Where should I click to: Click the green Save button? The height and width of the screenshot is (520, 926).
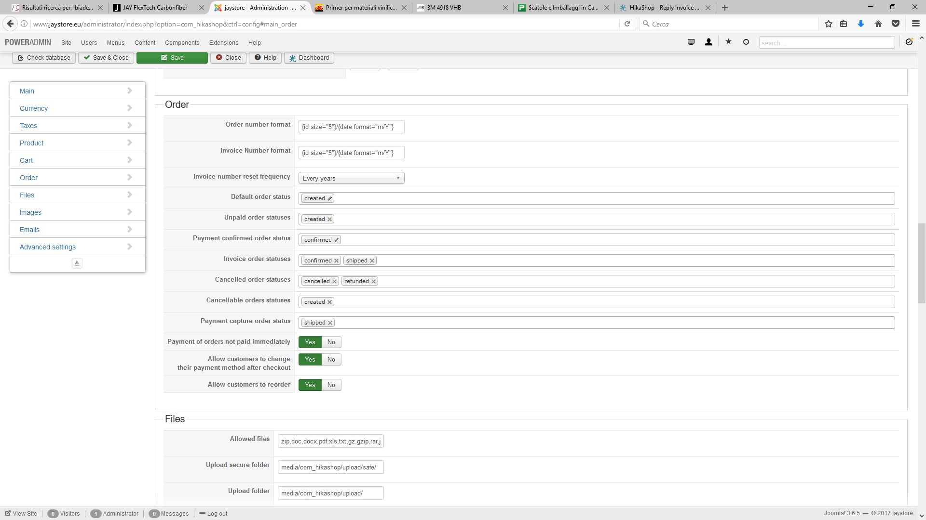click(x=172, y=58)
